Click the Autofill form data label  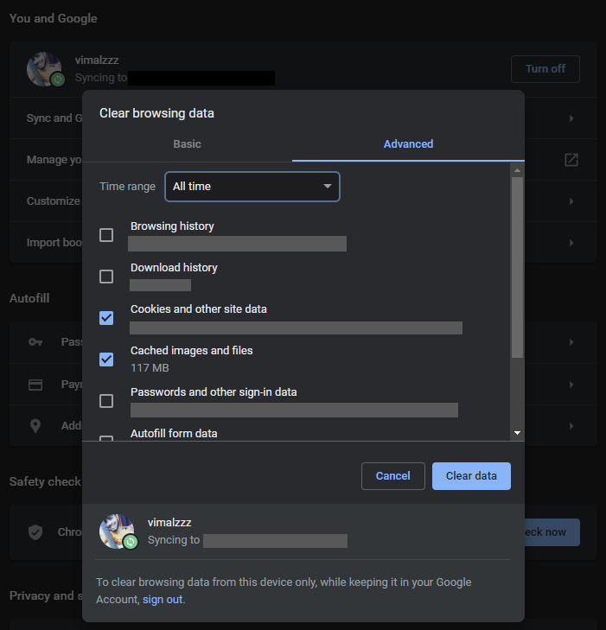click(x=174, y=434)
